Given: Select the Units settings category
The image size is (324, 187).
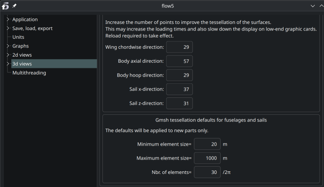Looking at the screenshot, I should coord(18,37).
